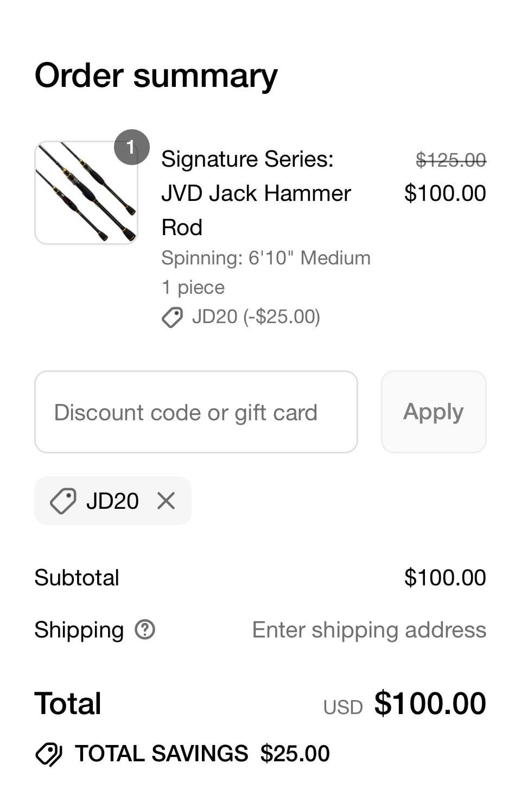Click the crossed-out $125.00 original price
Screen dimensions: 521x808
450,160
